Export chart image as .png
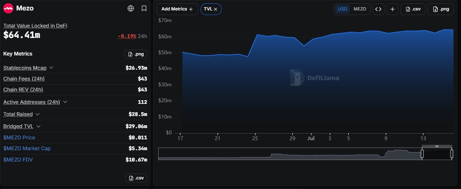 pyautogui.click(x=441, y=9)
